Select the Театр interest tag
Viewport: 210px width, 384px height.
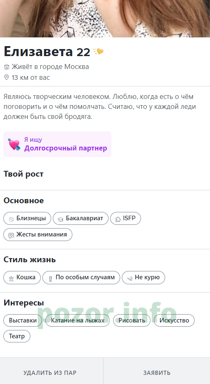coord(17,336)
